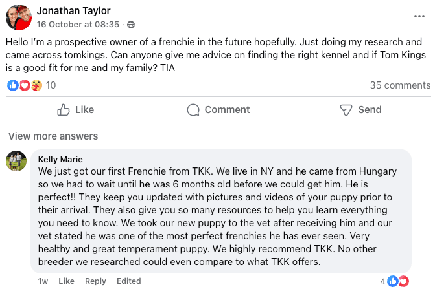This screenshot has width=435, height=289.
Task: Open the post options three-dot menu
Action: [x=419, y=17]
